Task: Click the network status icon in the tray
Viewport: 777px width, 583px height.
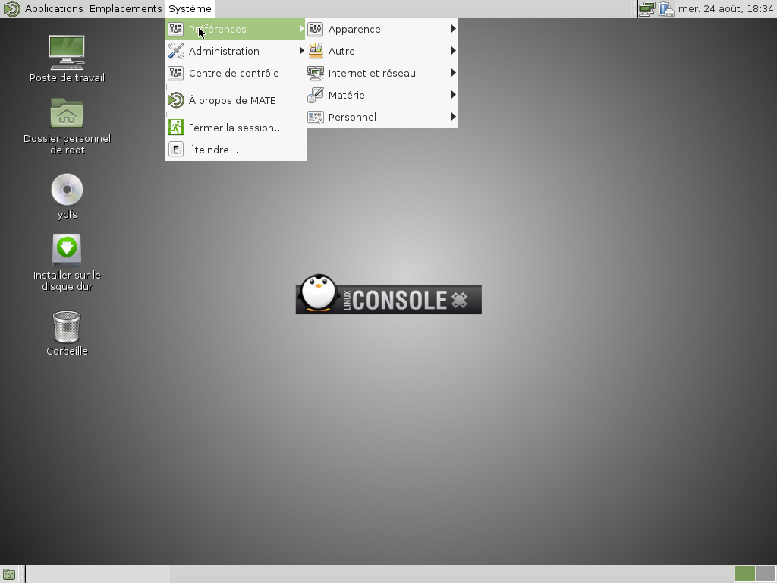Action: coord(646,8)
